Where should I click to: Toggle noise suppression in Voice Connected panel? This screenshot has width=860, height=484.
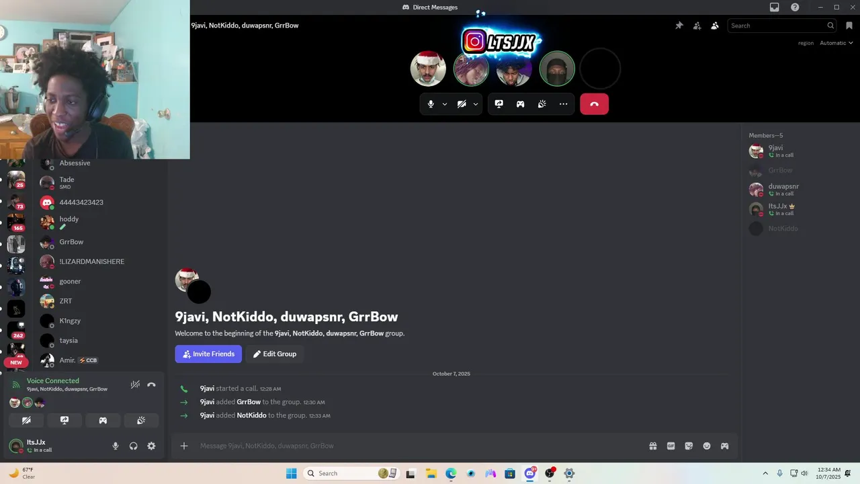[135, 385]
